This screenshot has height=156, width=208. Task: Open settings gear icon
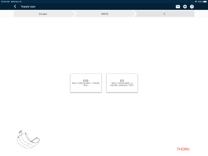point(185,6)
